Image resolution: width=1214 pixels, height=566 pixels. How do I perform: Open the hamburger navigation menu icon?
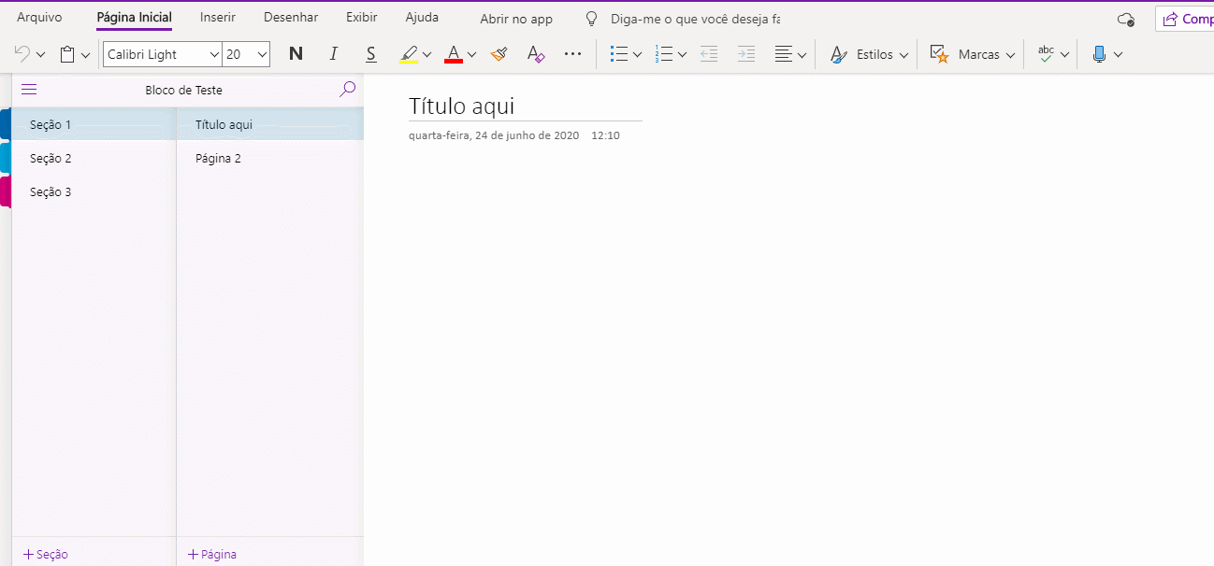(29, 90)
